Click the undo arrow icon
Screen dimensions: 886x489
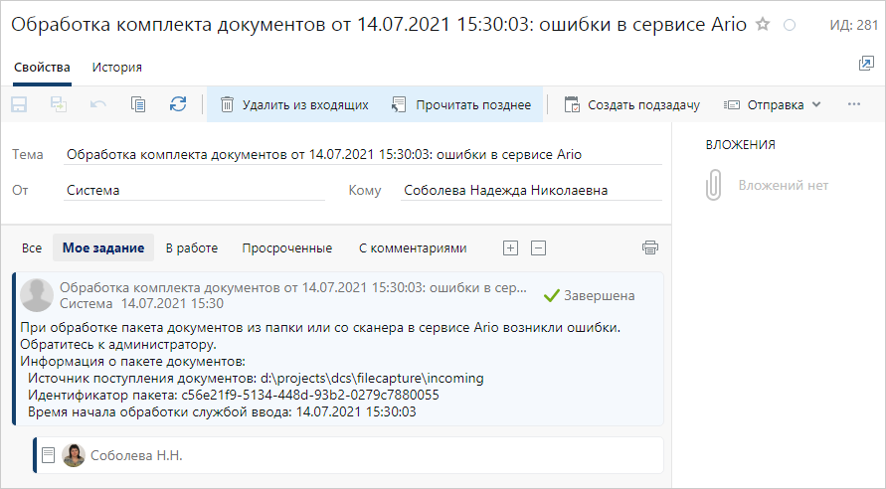pyautogui.click(x=98, y=104)
